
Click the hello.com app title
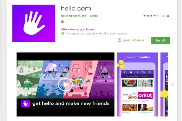tap(76, 8)
